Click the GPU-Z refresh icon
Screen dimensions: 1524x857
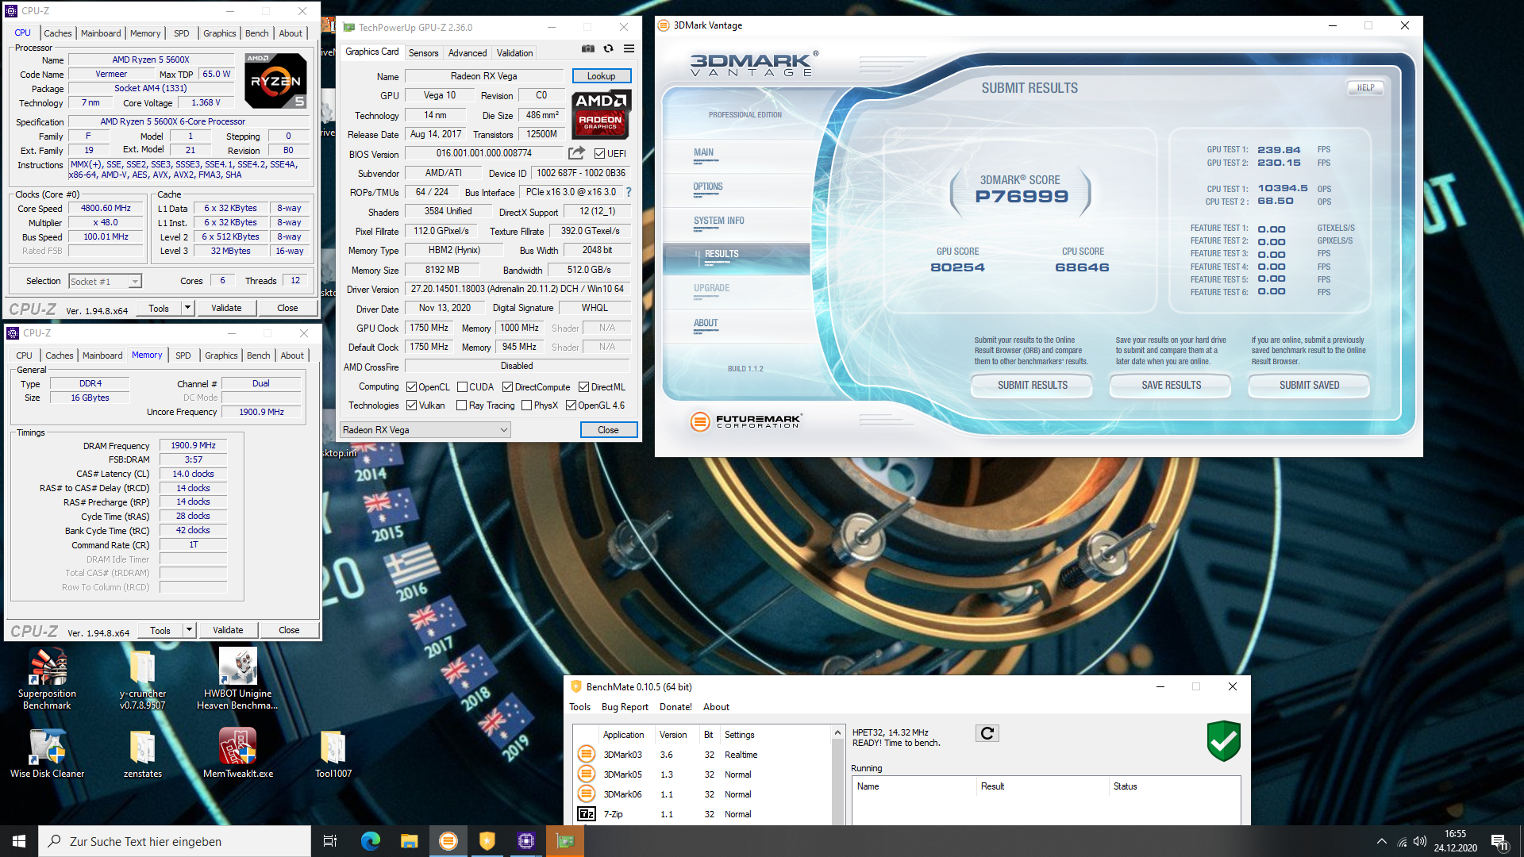(x=609, y=49)
